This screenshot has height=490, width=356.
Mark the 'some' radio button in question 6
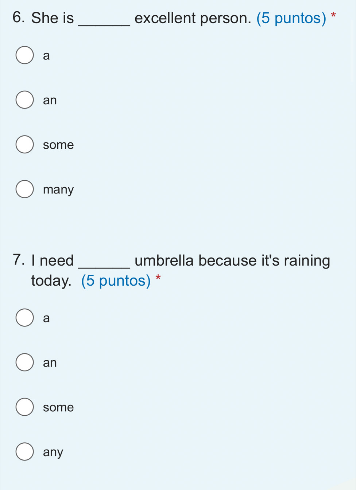(24, 145)
